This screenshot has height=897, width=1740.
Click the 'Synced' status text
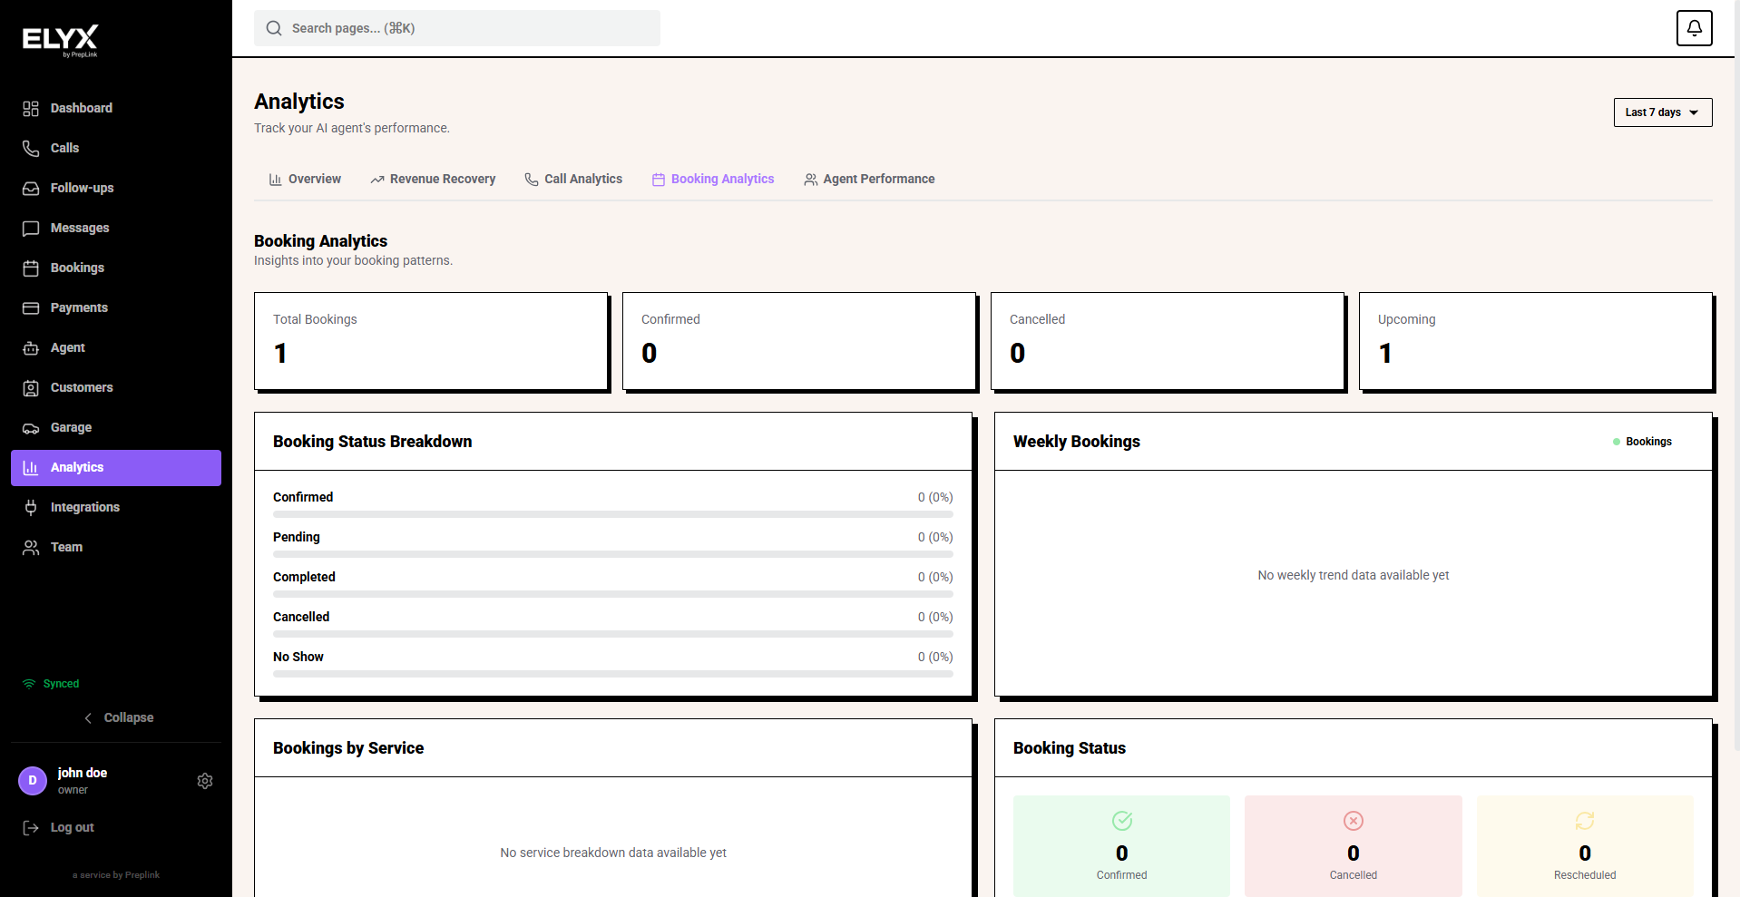(62, 684)
